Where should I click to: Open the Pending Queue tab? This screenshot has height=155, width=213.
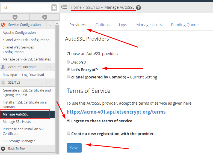point(185,25)
